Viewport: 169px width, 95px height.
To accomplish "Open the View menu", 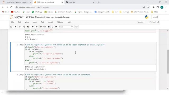I will (27, 22).
